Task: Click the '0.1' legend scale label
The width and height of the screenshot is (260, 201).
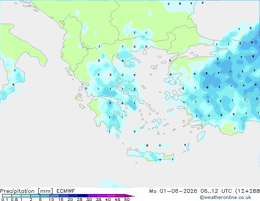Action: tap(5, 199)
